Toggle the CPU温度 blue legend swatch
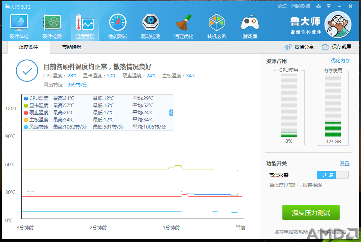Image resolution: width=361 pixels, height=242 pixels. pos(26,98)
